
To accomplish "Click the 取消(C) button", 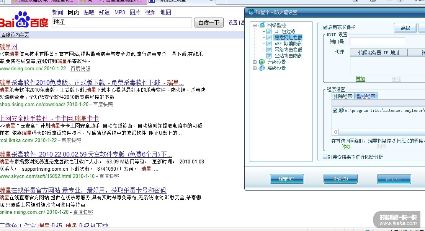I will tap(340, 179).
